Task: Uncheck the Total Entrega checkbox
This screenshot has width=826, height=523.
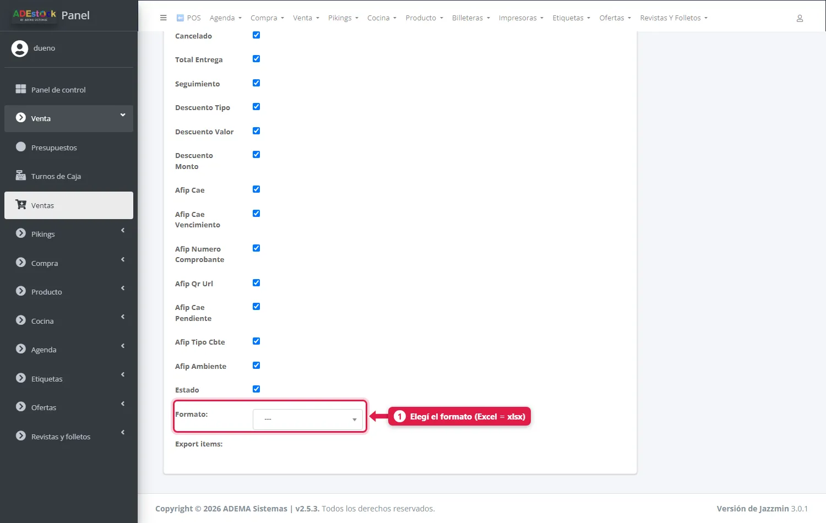Action: (256, 59)
